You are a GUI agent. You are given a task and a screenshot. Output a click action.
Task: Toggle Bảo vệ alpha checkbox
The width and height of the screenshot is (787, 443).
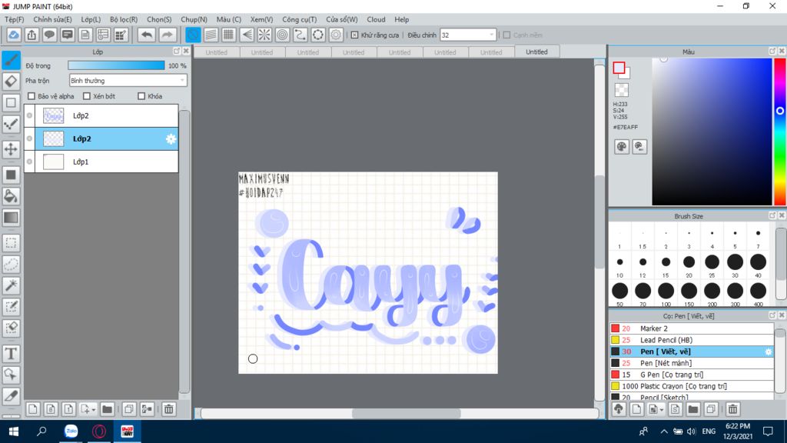[x=32, y=96]
